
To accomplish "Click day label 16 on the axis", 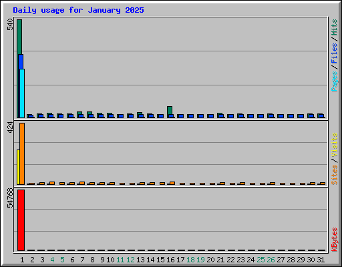I will tap(170, 260).
